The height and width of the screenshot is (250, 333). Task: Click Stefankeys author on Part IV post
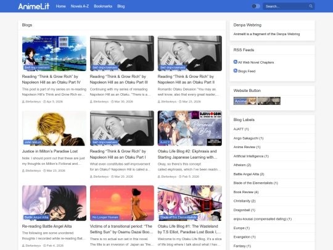coord(33,102)
